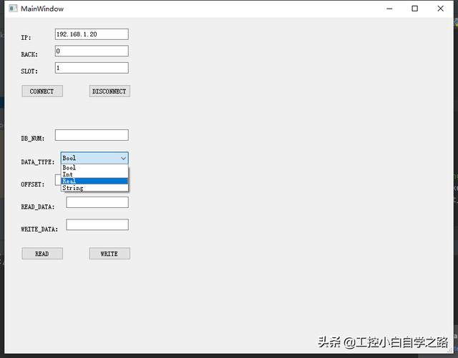Click the RACK: label
This screenshot has height=358, width=458.
tap(29, 54)
